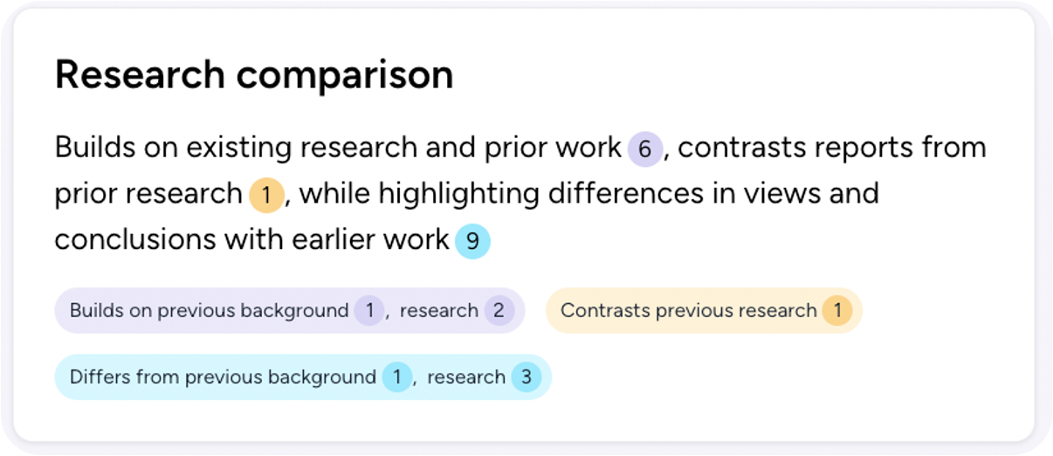1053x456 pixels.
Task: Click blue 3 badge in the 'Differs from' chip
Action: [526, 377]
